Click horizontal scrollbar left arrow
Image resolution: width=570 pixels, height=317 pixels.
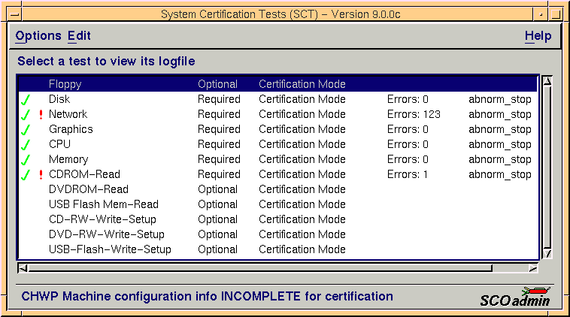coord(23,268)
